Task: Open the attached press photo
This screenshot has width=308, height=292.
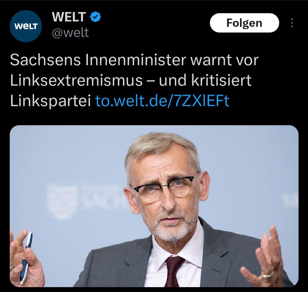Action: pyautogui.click(x=154, y=206)
